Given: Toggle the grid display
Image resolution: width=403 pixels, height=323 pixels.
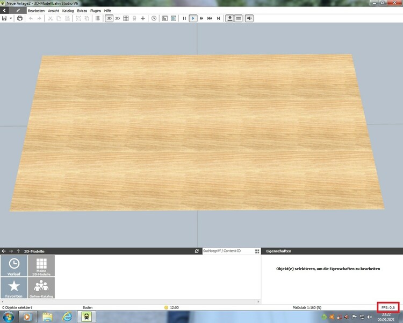Looking at the screenshot, I should [x=126, y=18].
